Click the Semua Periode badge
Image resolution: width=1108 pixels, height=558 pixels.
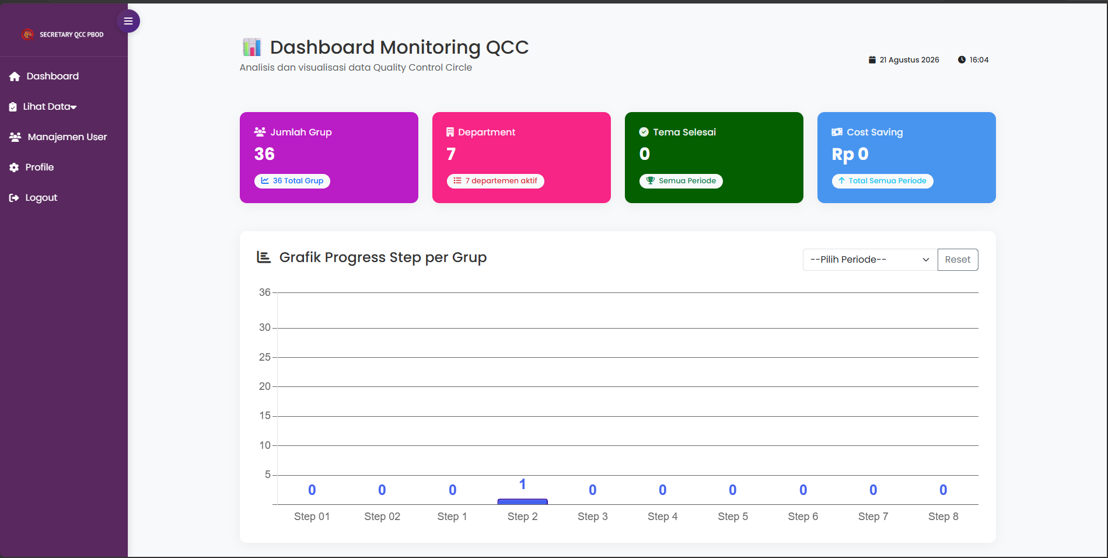[681, 181]
